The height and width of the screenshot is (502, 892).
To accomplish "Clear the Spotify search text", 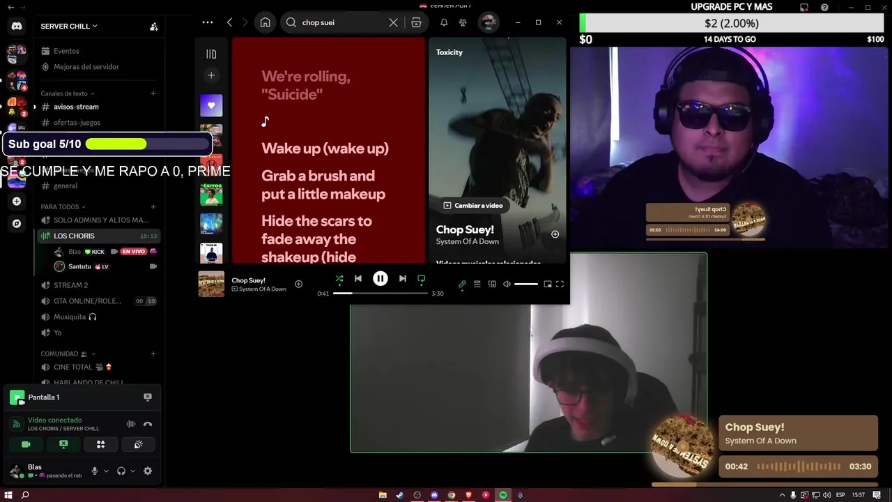I will 394,22.
